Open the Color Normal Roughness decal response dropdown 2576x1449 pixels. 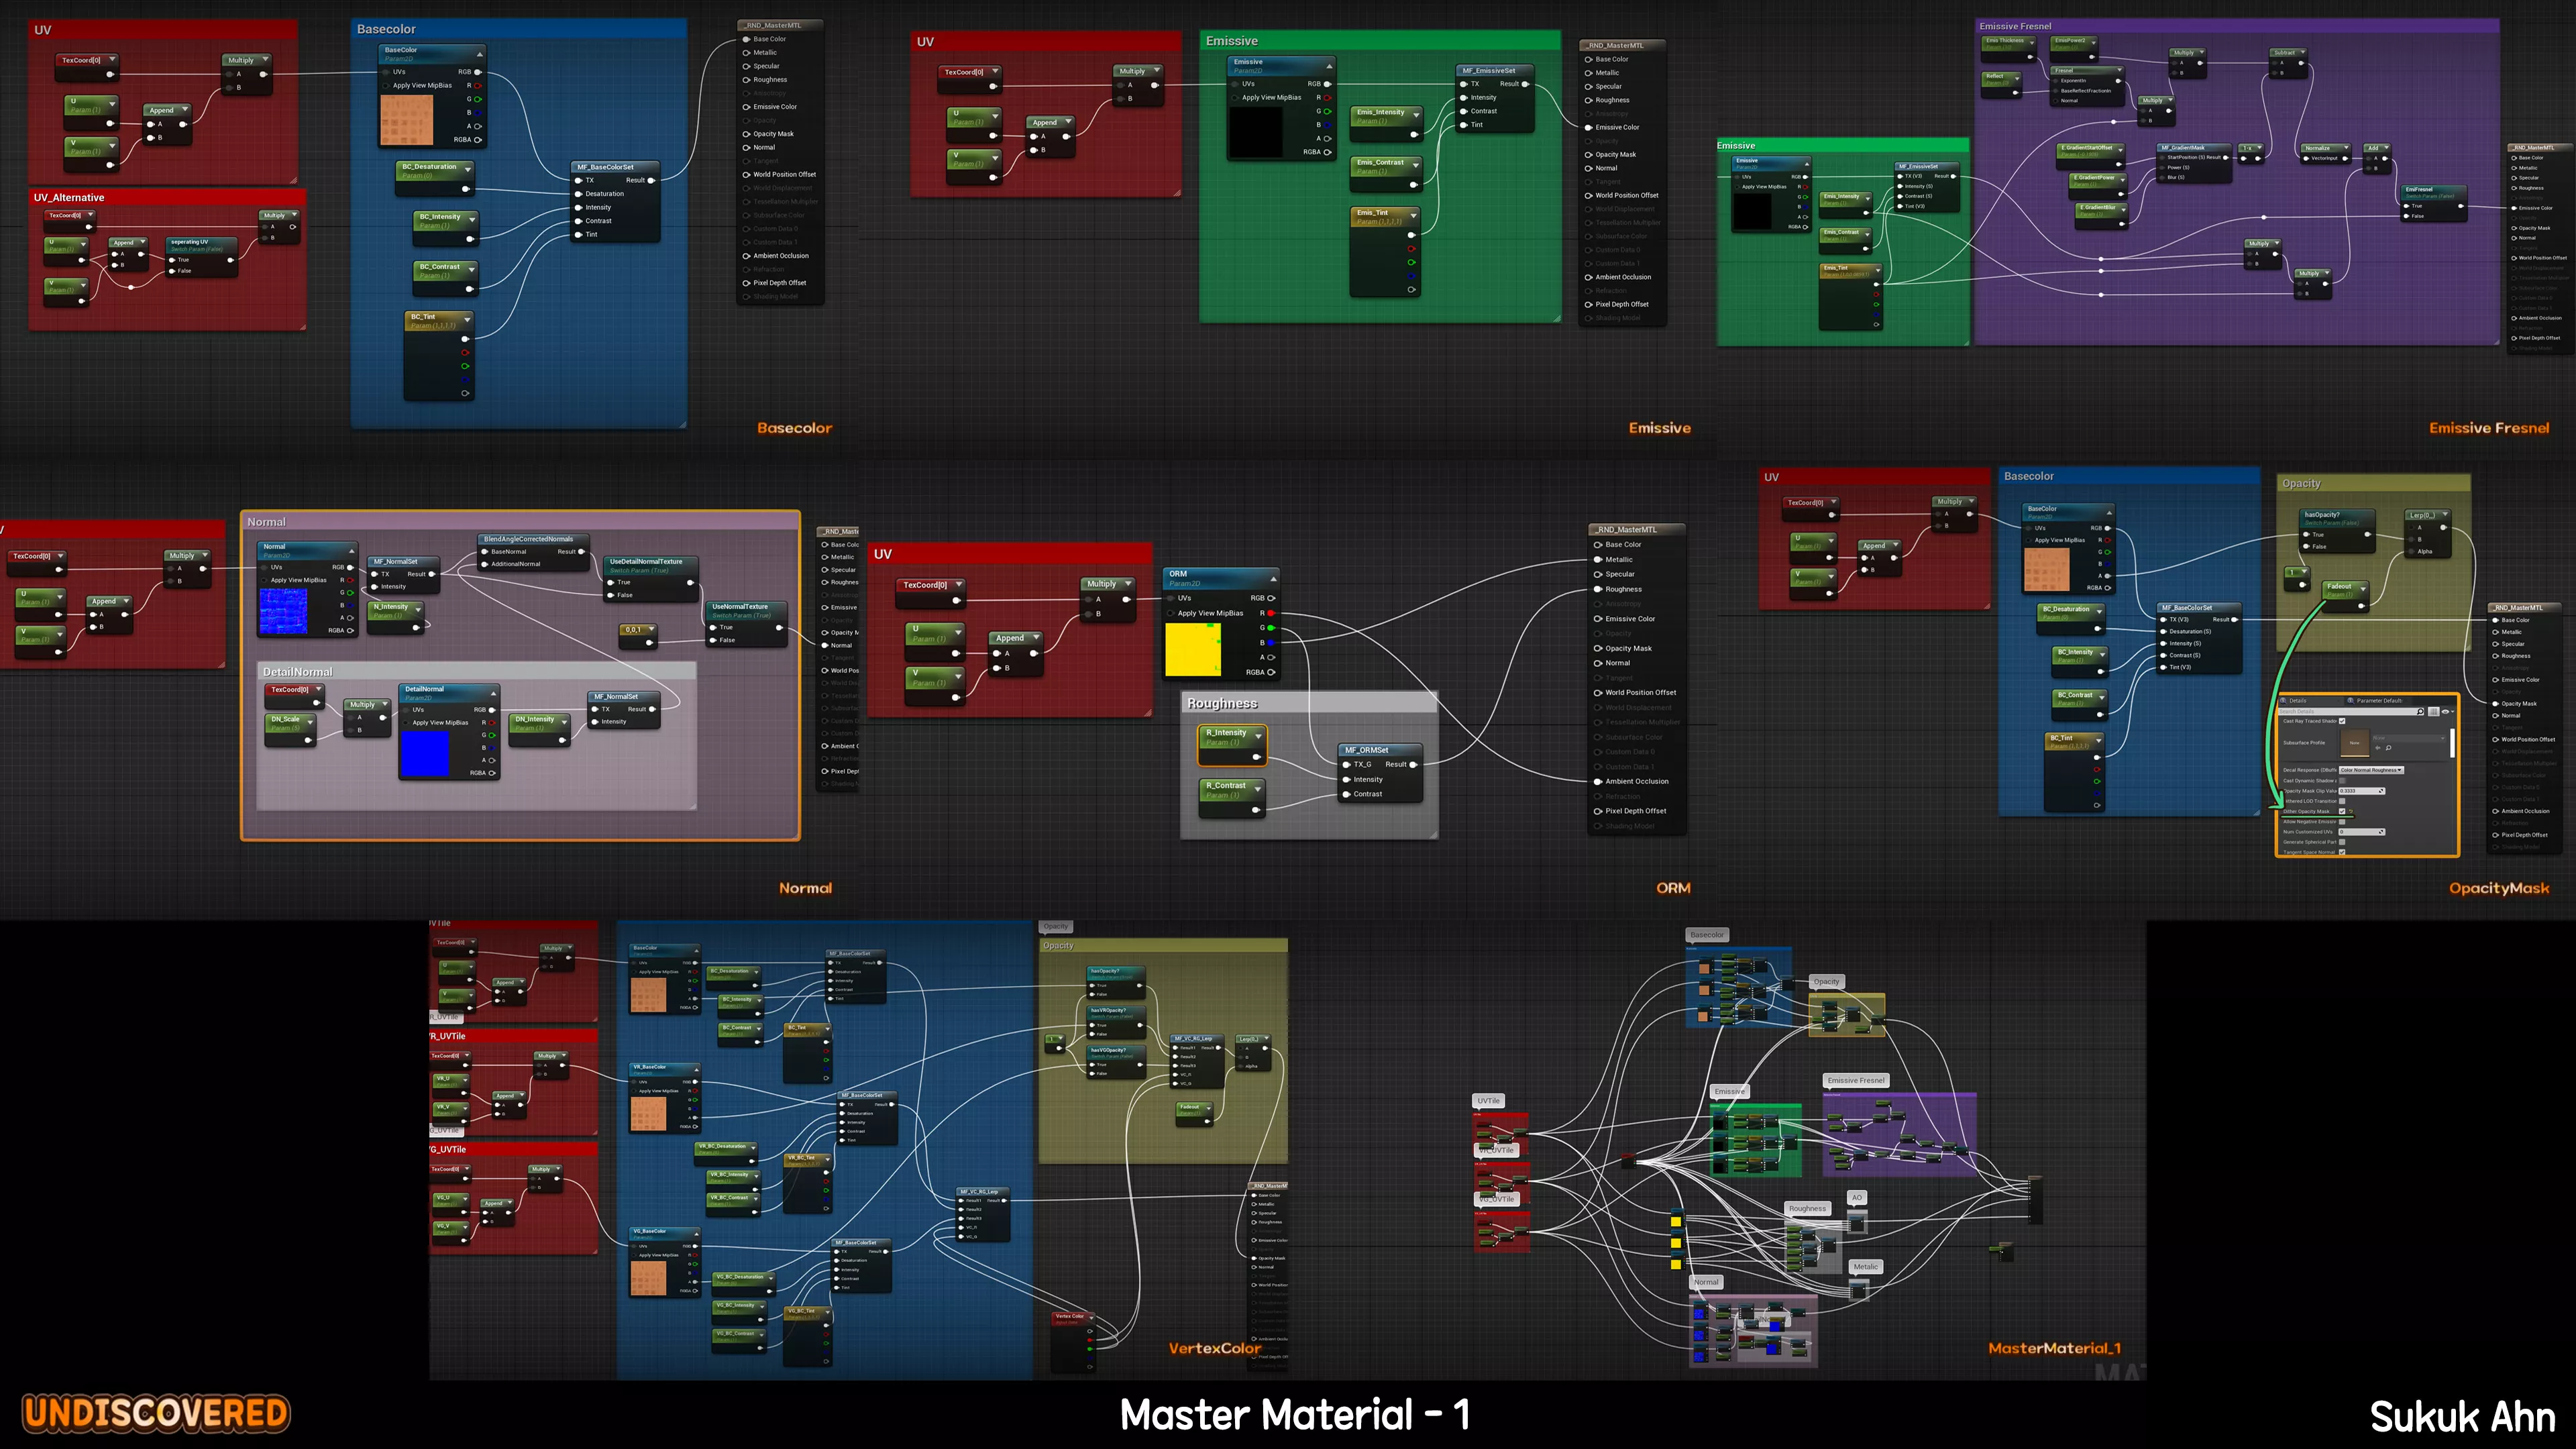(x=2371, y=770)
